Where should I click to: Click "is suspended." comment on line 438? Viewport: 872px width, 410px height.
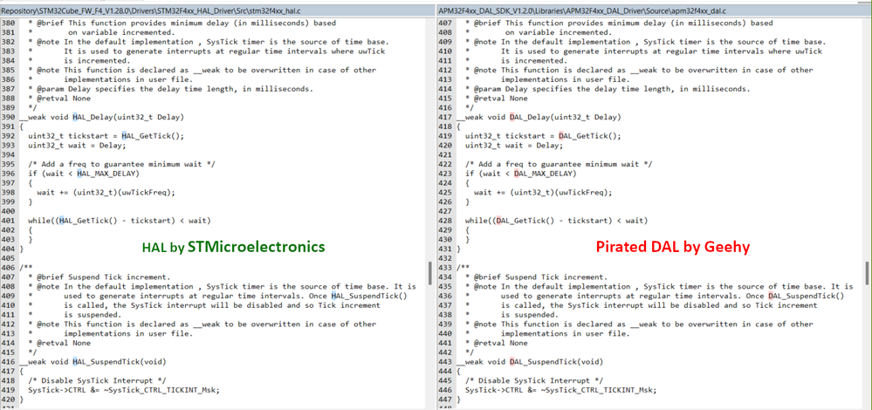coord(529,314)
